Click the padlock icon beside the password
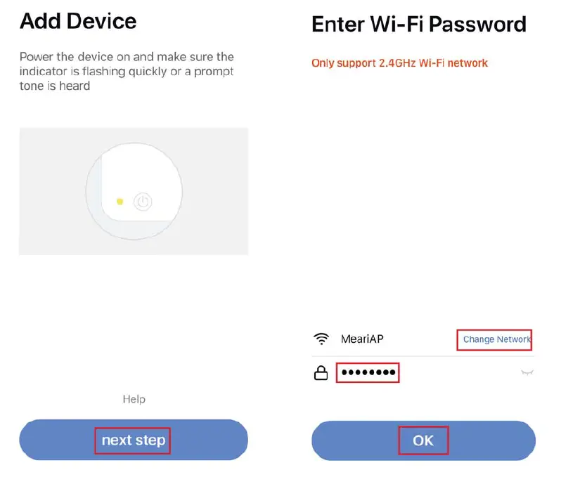This screenshot has width=580, height=477. point(321,373)
